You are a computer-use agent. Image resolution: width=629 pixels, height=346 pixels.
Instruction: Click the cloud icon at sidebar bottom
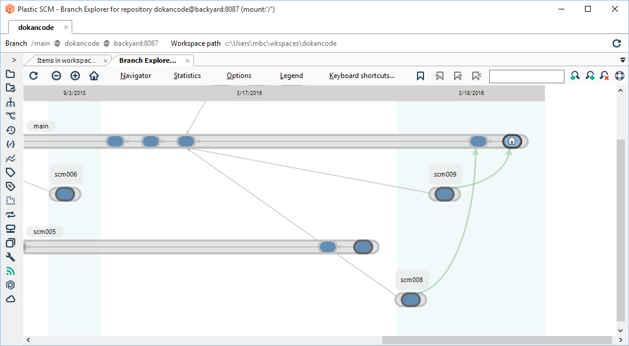click(10, 299)
